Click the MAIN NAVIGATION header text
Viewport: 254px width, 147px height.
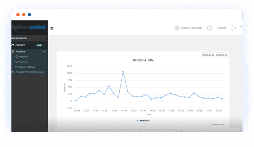(x=19, y=38)
